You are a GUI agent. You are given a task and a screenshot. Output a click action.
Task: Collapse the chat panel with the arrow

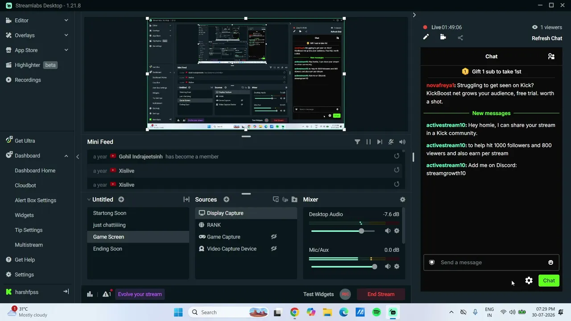414,15
